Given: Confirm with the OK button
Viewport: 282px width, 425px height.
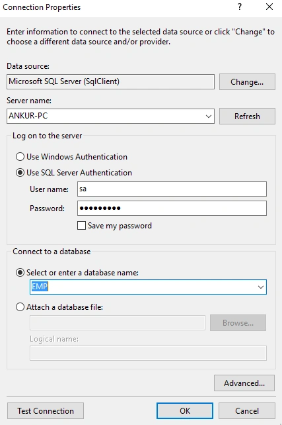Looking at the screenshot, I should tap(185, 411).
